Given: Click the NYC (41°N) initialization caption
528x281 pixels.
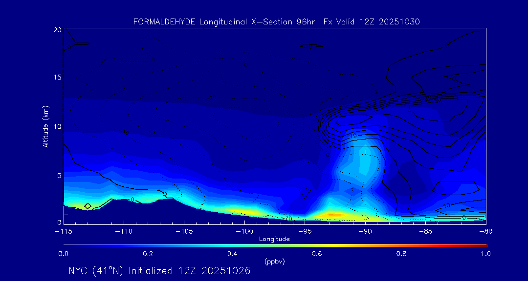Looking at the screenshot, I should click(x=159, y=271).
